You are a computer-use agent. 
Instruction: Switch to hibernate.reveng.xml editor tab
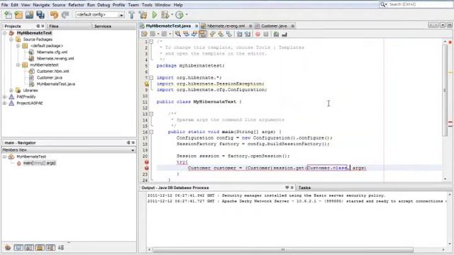pyautogui.click(x=226, y=26)
